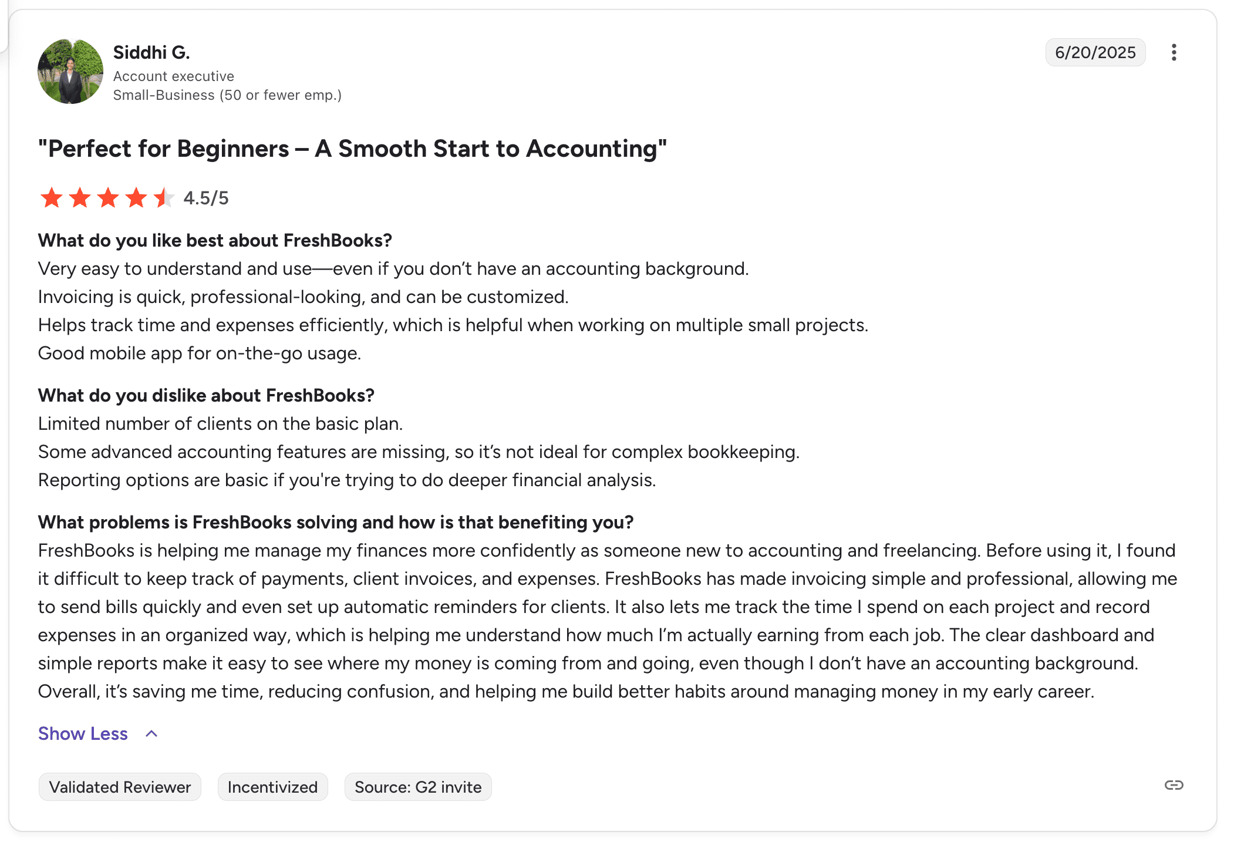Click the second rating star
This screenshot has width=1234, height=842.
80,198
